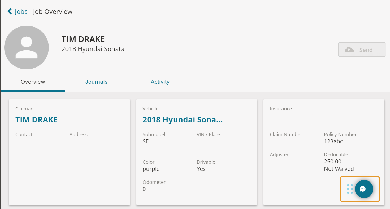Open the Activity tab
The height and width of the screenshot is (209, 390).
point(160,82)
